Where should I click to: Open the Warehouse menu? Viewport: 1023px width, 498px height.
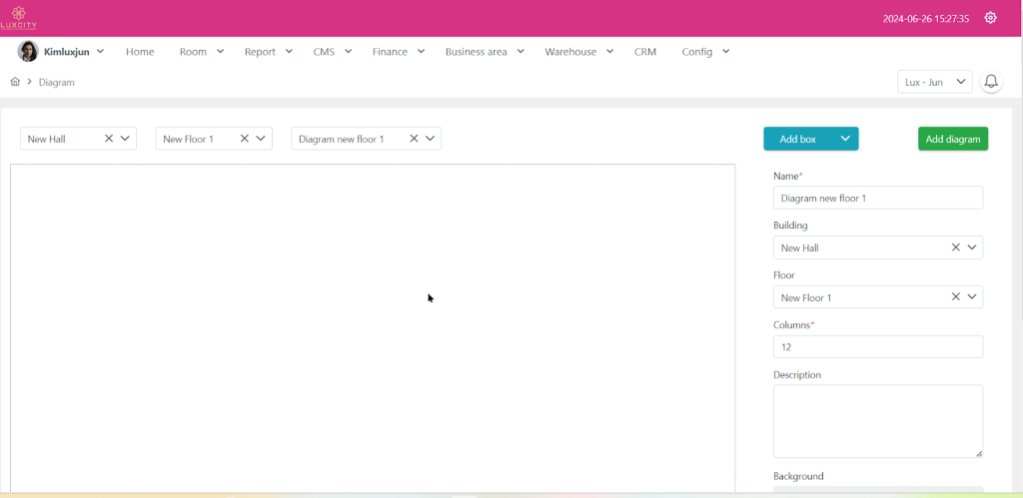[578, 52]
